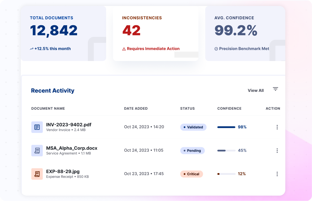Viewport: 312px width, 201px height.
Task: Open the Total Documents card
Action: [63, 34]
